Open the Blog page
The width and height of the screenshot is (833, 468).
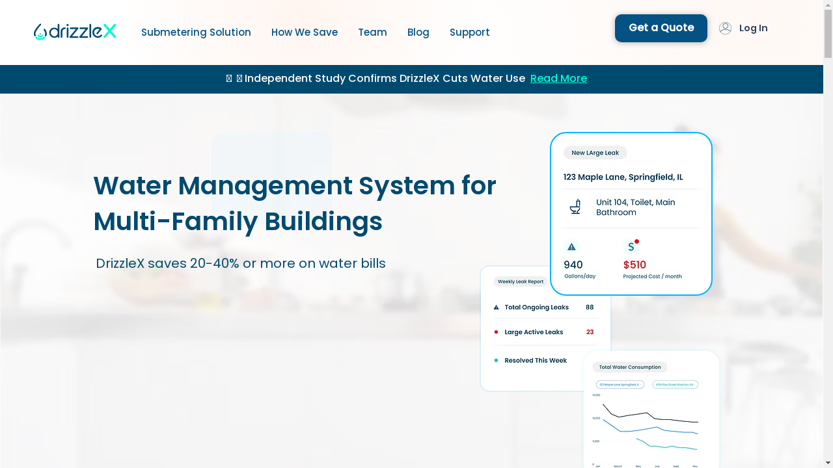click(418, 32)
